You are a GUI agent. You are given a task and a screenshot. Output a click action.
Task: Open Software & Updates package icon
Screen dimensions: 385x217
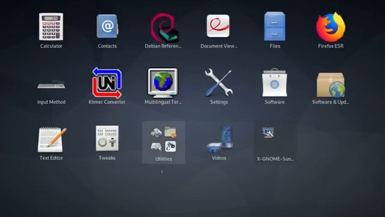[331, 85]
